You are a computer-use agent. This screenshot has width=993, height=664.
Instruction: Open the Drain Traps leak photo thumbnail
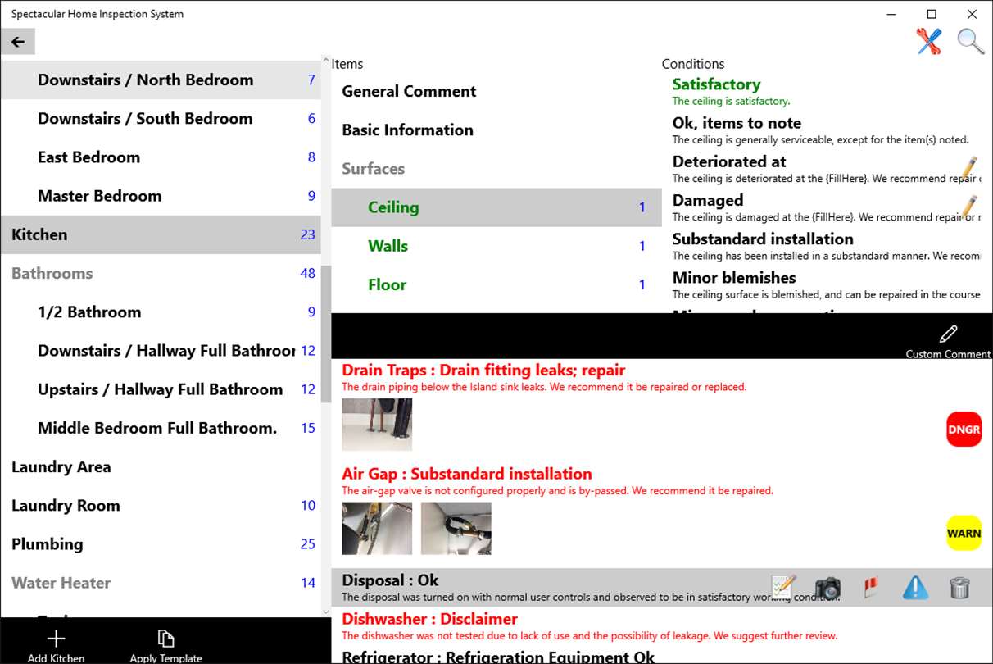[x=377, y=425]
